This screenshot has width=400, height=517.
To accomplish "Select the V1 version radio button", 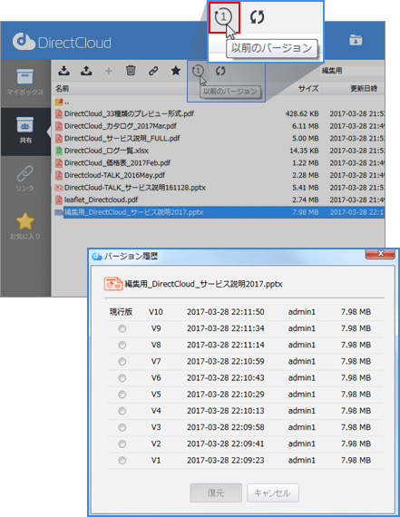I will coord(122,460).
